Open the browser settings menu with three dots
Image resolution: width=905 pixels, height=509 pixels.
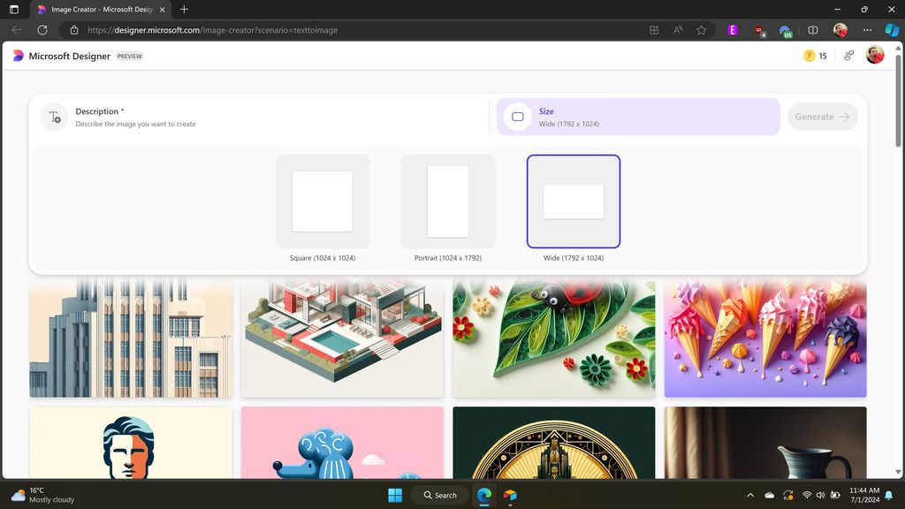coord(867,29)
